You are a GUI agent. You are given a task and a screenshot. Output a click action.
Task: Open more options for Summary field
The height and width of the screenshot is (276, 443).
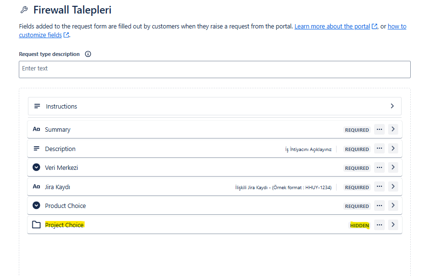pos(379,129)
